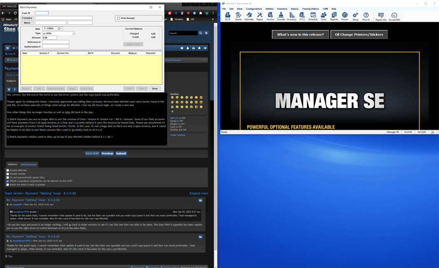This screenshot has width=439, height=268.
Task: Open the Users toolbar icon
Action: [323, 16]
